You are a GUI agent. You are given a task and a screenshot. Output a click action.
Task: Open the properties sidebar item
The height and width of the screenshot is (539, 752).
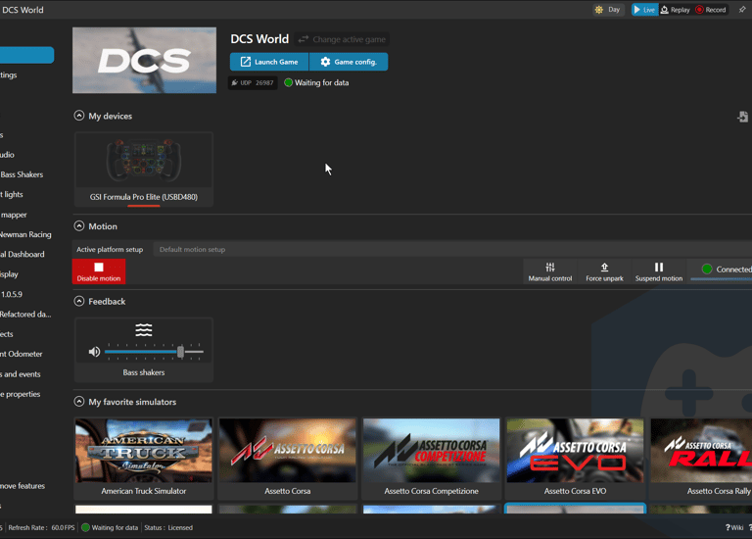(x=21, y=394)
